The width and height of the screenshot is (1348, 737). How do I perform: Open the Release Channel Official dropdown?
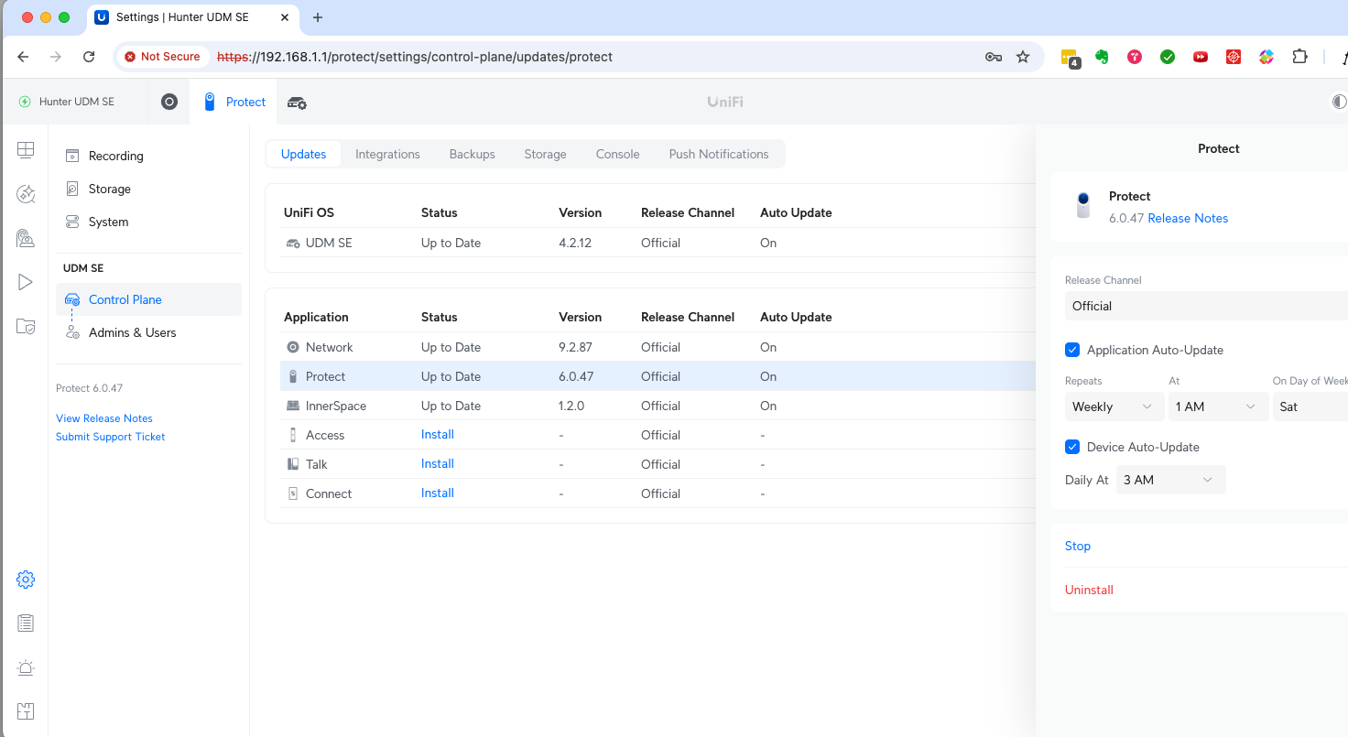tap(1206, 306)
